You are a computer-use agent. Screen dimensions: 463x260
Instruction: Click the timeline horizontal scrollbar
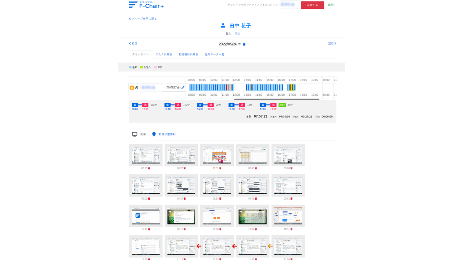(277, 99)
